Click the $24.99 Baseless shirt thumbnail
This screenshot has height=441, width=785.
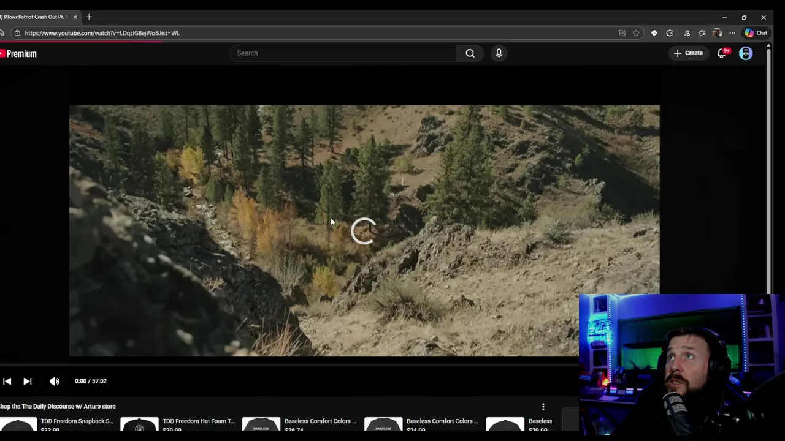[383, 424]
